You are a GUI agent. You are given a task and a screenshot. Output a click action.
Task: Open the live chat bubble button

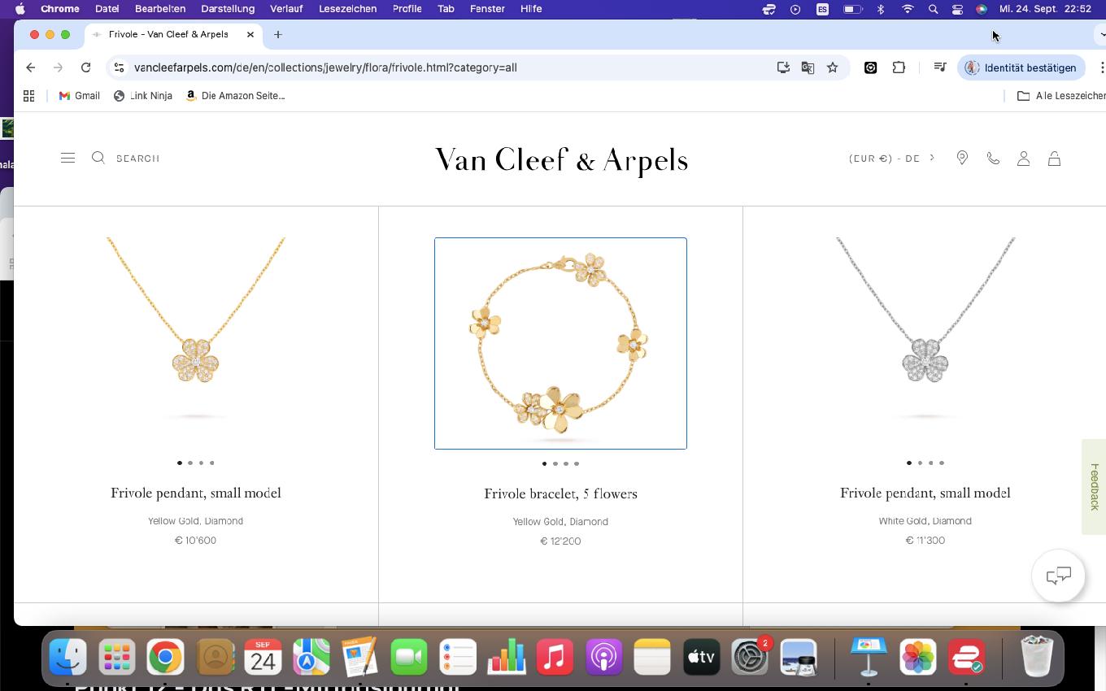point(1058,576)
